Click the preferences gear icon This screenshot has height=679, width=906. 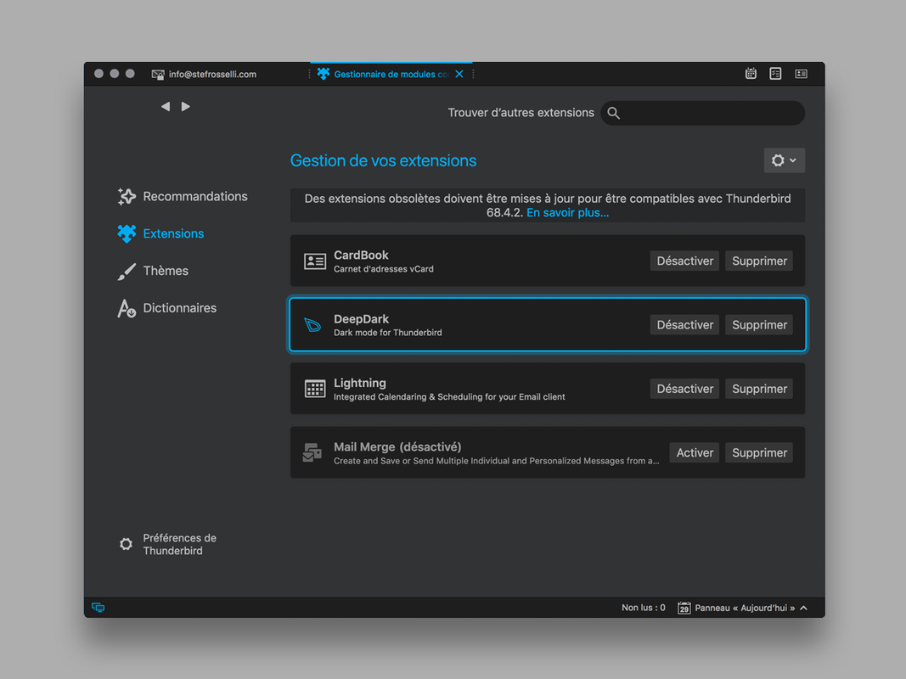126,544
